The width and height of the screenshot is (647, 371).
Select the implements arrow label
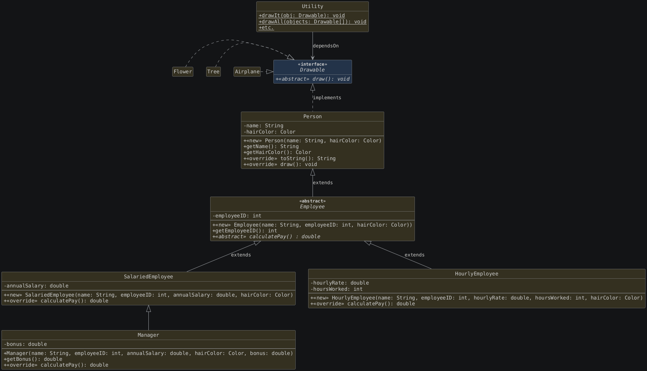click(327, 98)
